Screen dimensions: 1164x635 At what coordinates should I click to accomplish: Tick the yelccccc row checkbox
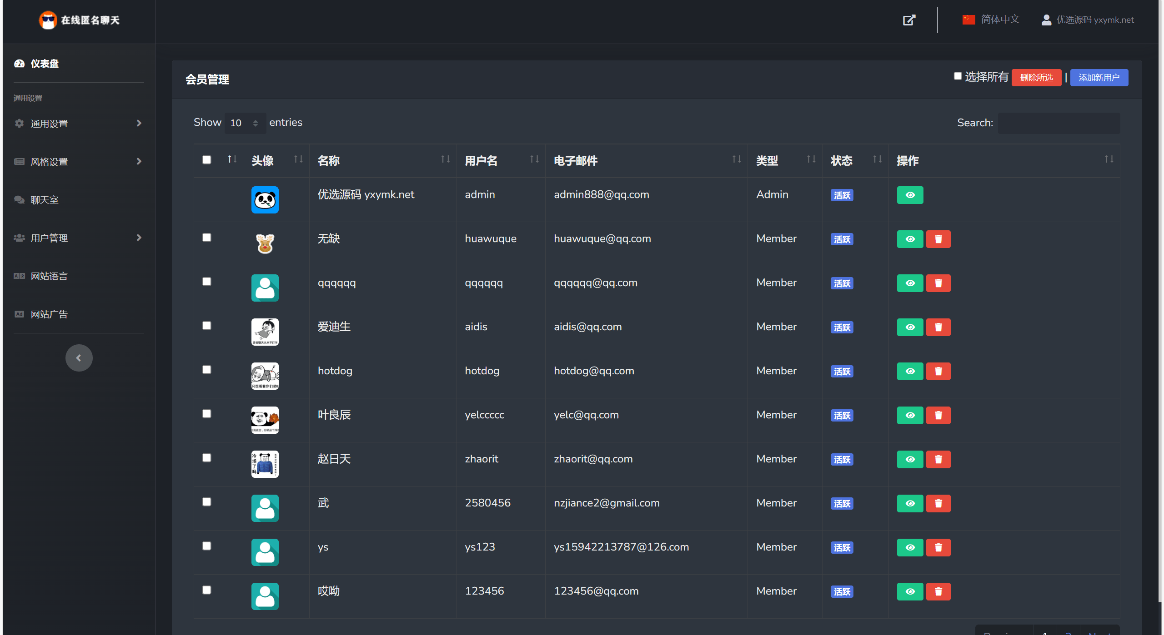[x=206, y=414]
